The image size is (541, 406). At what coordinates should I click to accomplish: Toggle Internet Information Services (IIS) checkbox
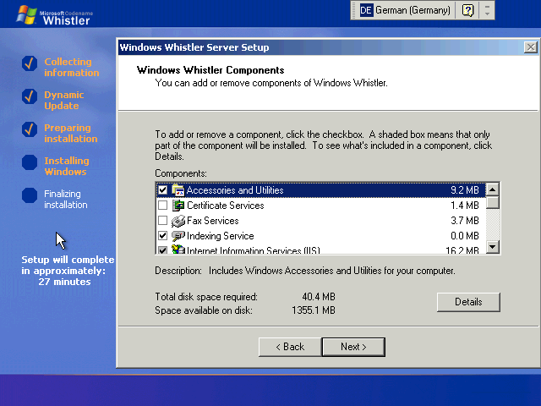[162, 250]
